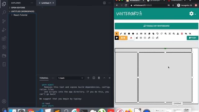
Task: Open the terminal shell selector '1: bash'
Action: click(71, 78)
